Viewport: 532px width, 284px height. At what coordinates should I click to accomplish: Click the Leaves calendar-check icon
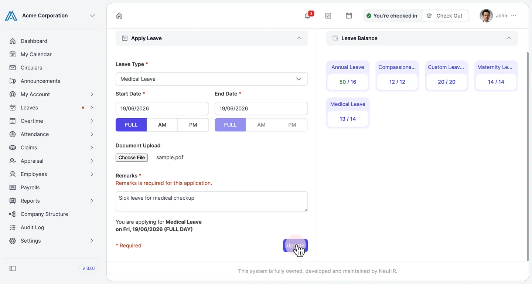click(13, 108)
